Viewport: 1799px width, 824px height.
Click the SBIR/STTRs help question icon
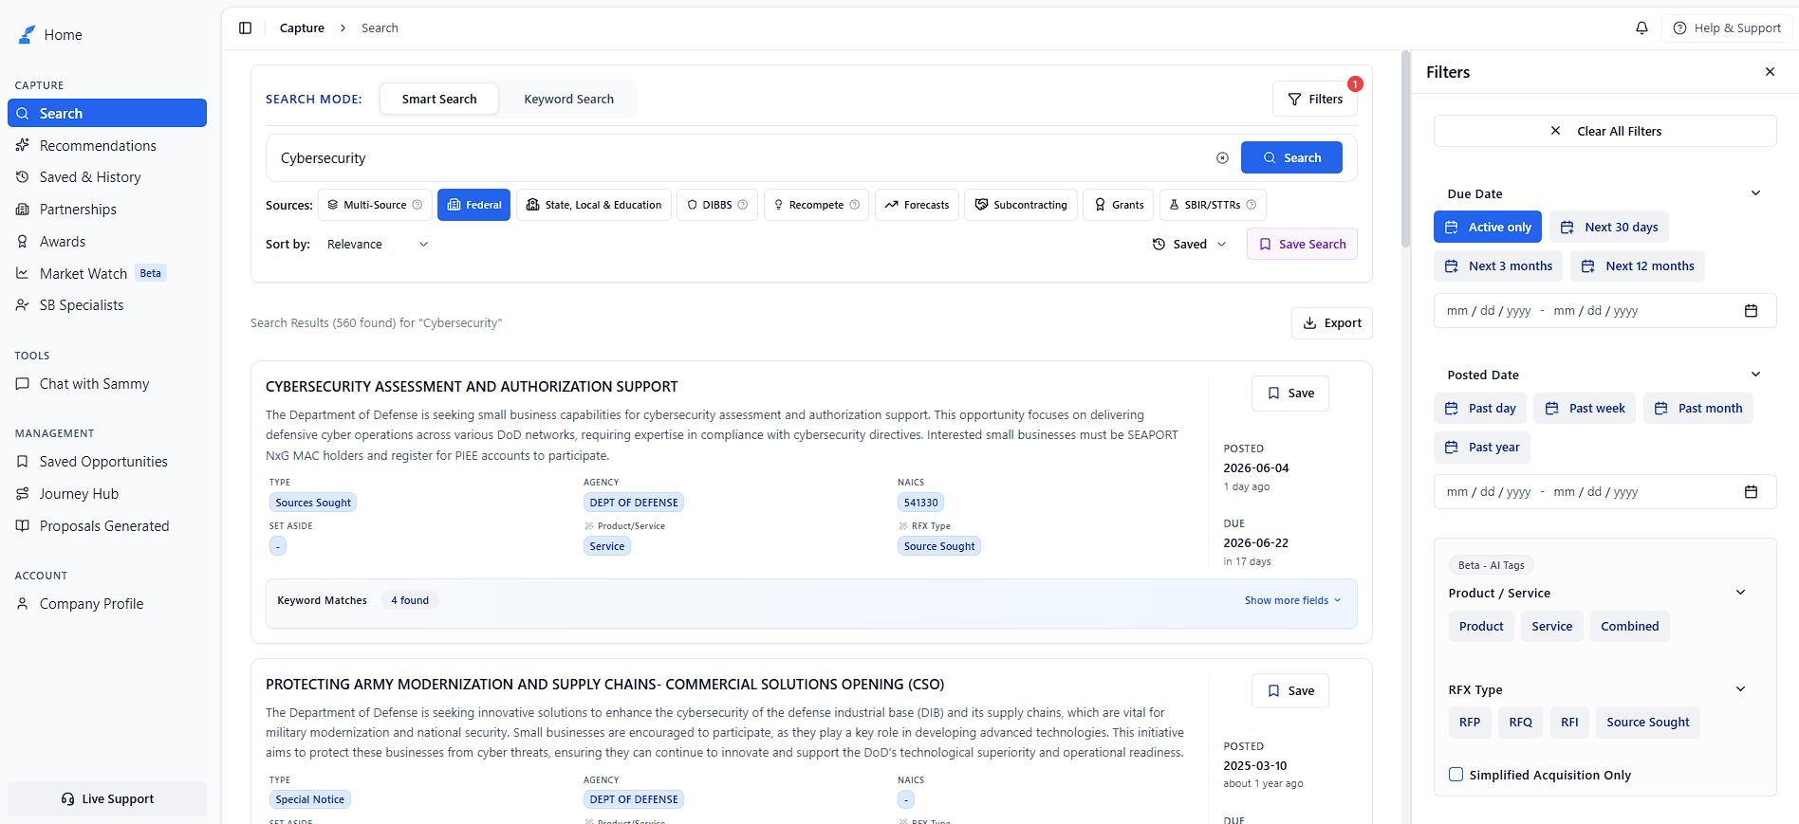1251,205
